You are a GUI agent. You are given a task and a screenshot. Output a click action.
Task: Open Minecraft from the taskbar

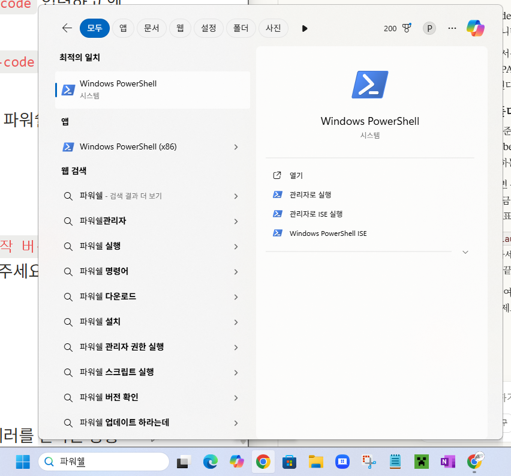(x=422, y=462)
